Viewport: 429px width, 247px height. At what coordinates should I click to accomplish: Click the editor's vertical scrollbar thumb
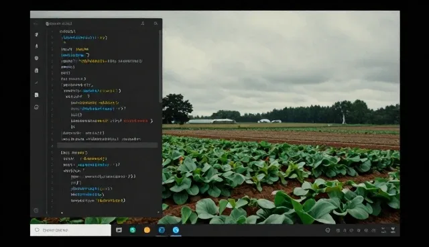(x=160, y=66)
